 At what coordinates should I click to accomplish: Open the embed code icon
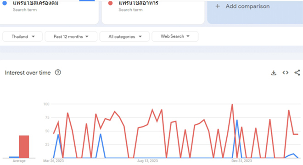pos(286,72)
